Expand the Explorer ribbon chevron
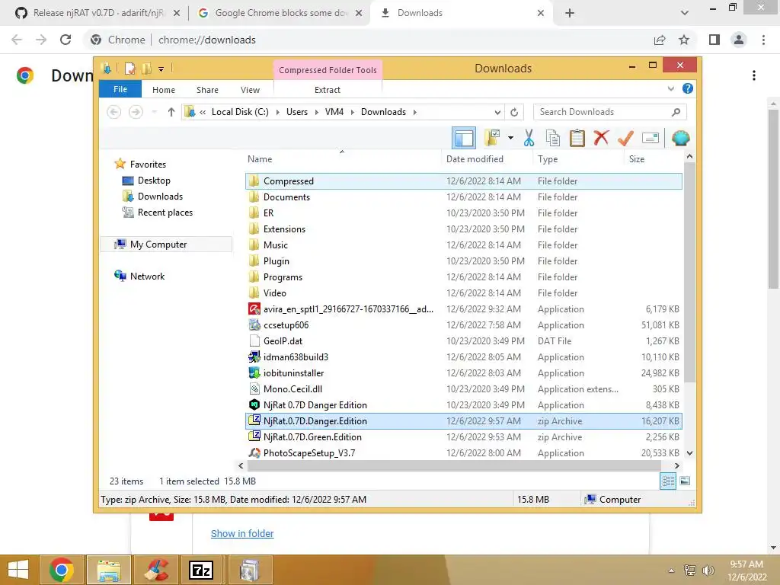This screenshot has height=585, width=780. click(670, 88)
